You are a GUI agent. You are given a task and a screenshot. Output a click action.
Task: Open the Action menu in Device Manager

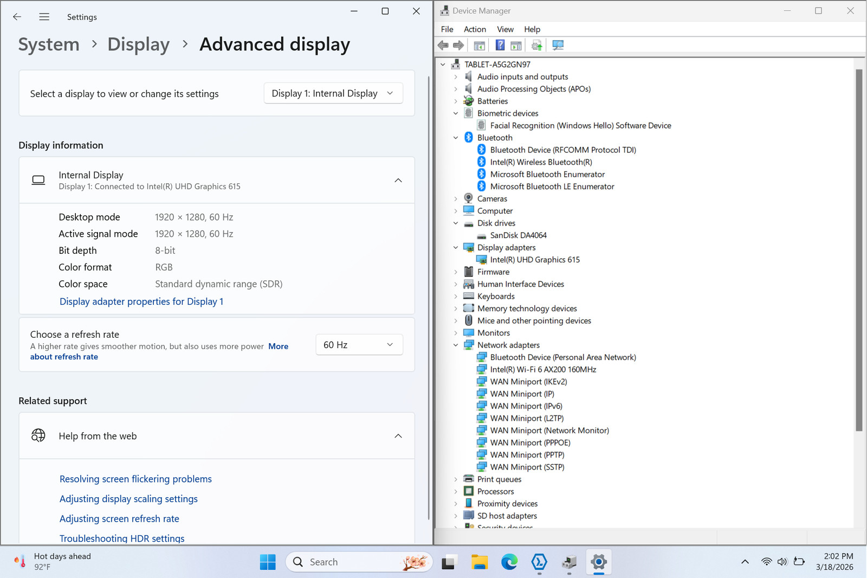[x=475, y=29]
